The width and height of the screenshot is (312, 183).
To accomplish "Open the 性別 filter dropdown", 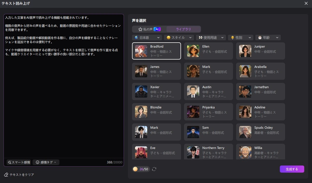I will 241,38.
